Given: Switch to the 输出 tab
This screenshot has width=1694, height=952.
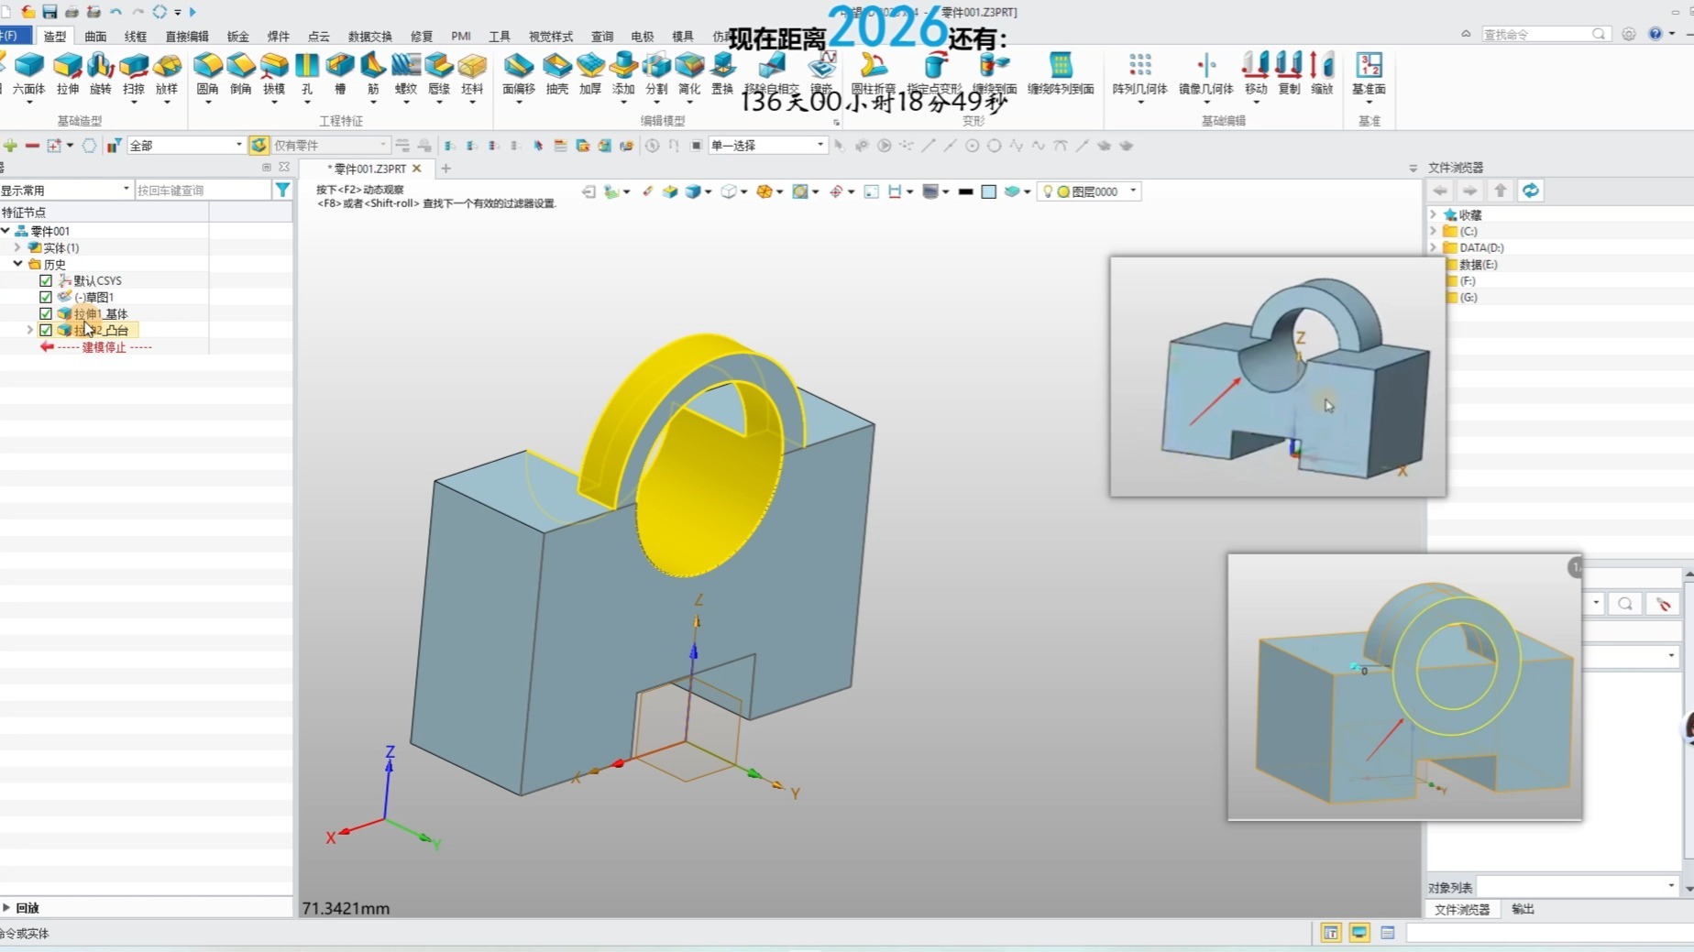Looking at the screenshot, I should pos(1523,909).
